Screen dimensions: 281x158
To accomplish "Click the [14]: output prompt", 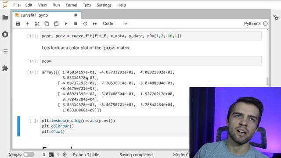I will [x=32, y=72].
